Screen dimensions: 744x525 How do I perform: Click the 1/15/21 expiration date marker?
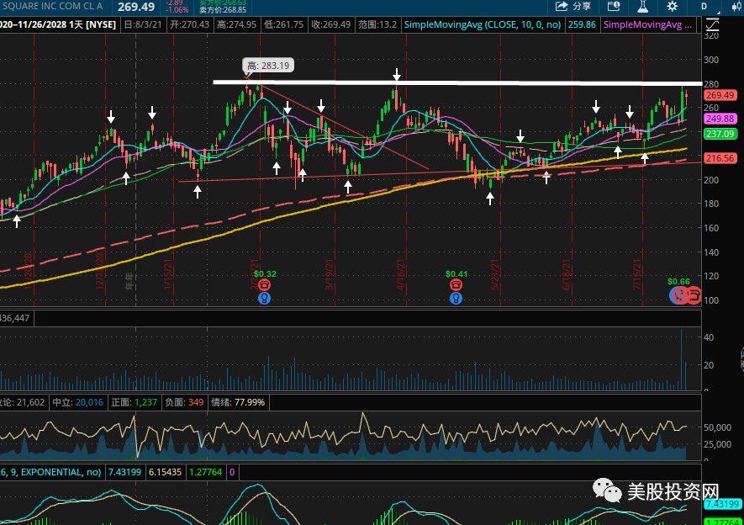click(168, 274)
